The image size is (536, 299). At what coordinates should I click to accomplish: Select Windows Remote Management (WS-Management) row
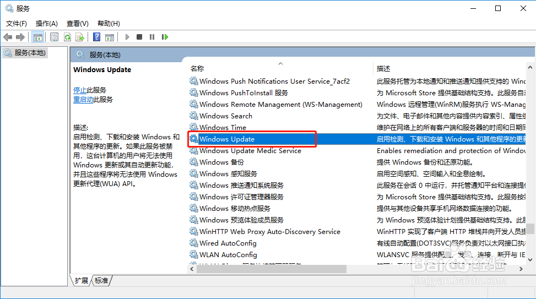point(280,105)
